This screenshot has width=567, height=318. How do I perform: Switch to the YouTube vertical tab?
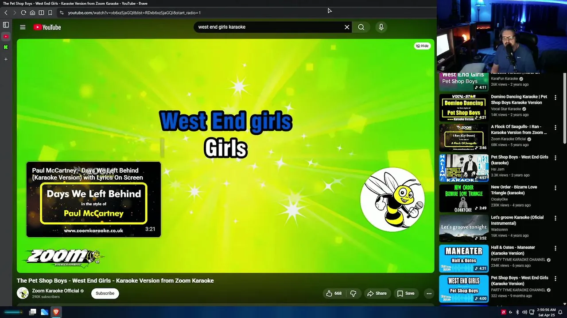6,36
